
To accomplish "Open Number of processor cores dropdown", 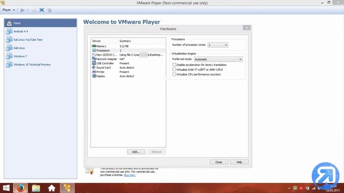I will [218, 45].
